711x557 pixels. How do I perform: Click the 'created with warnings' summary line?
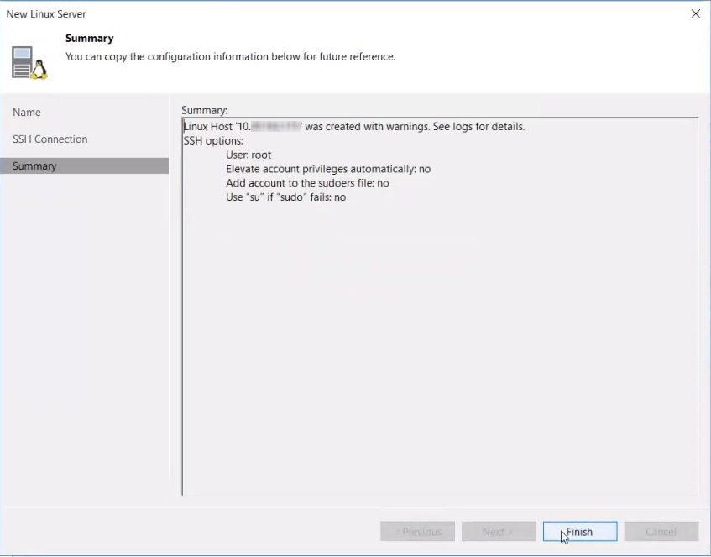point(353,127)
